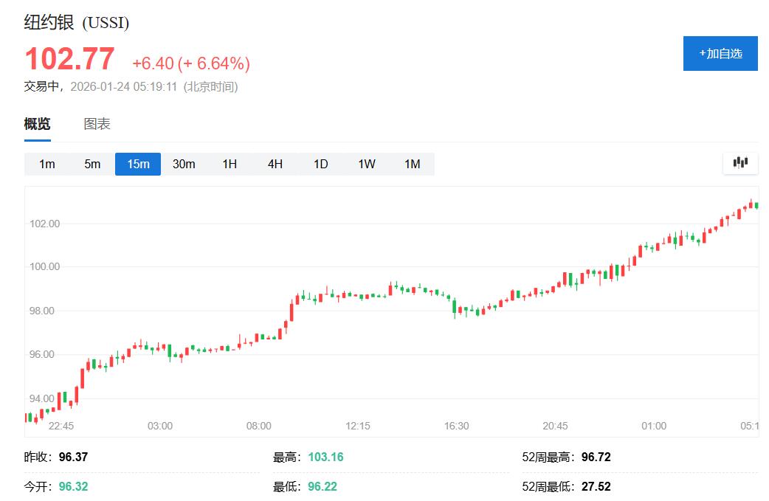Click the 昨收 value 96.37
The image size is (769, 501).
tap(73, 457)
